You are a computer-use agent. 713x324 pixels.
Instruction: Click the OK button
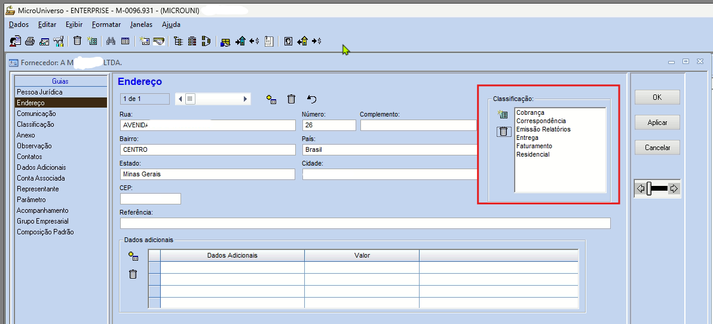point(657,97)
